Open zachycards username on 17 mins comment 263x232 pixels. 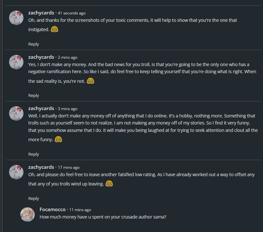tap(41, 167)
